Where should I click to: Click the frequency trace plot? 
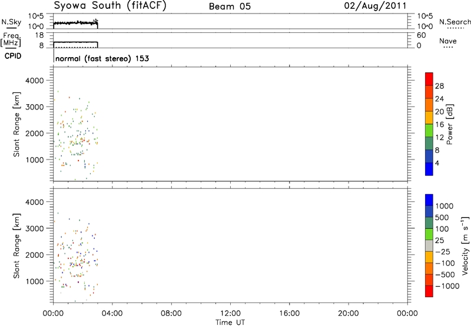[x=76, y=44]
